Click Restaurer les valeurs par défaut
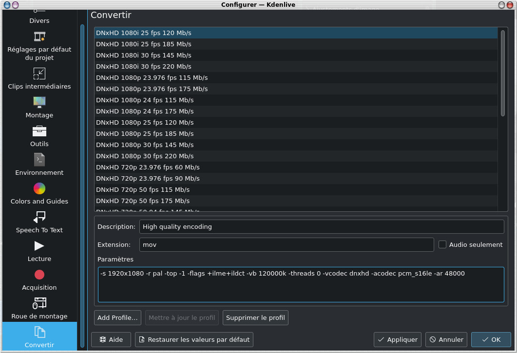This screenshot has width=517, height=353. coord(194,339)
